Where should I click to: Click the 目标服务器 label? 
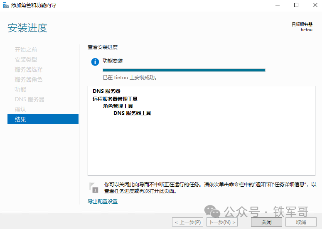click(x=302, y=24)
